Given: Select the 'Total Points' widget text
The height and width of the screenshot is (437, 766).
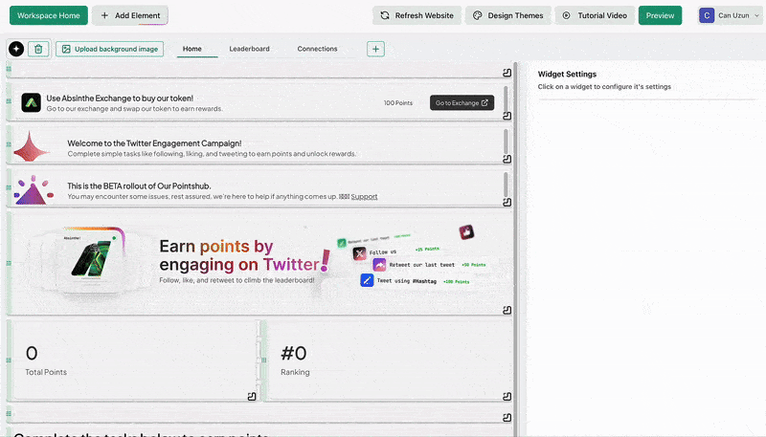Looking at the screenshot, I should 46,372.
